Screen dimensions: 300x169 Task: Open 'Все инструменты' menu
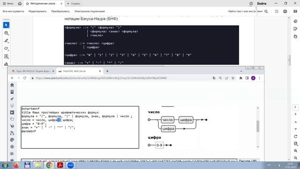pyautogui.click(x=14, y=11)
